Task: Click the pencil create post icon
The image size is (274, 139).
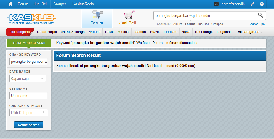Action: click(x=252, y=4)
